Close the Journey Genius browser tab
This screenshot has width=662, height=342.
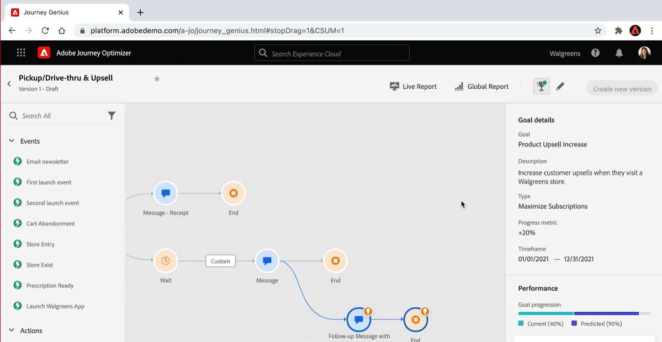tap(121, 13)
